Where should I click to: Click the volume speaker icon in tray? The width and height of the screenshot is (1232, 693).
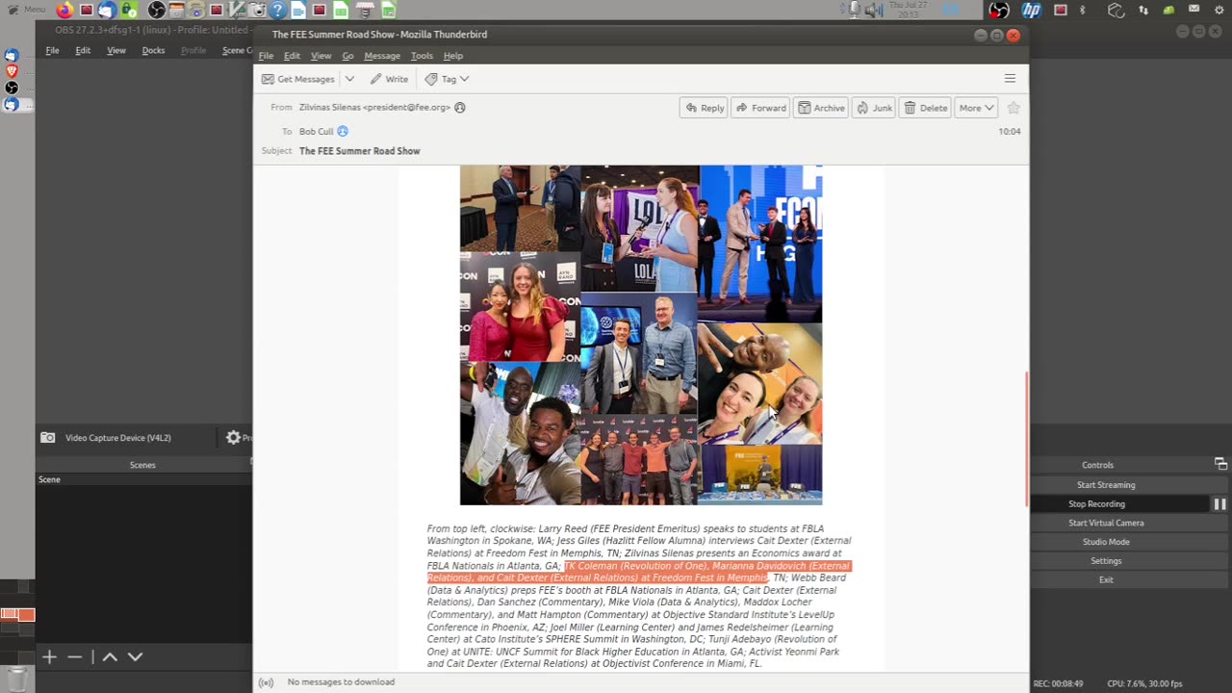click(x=874, y=11)
